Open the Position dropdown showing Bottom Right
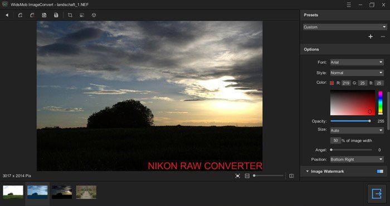 [357, 159]
